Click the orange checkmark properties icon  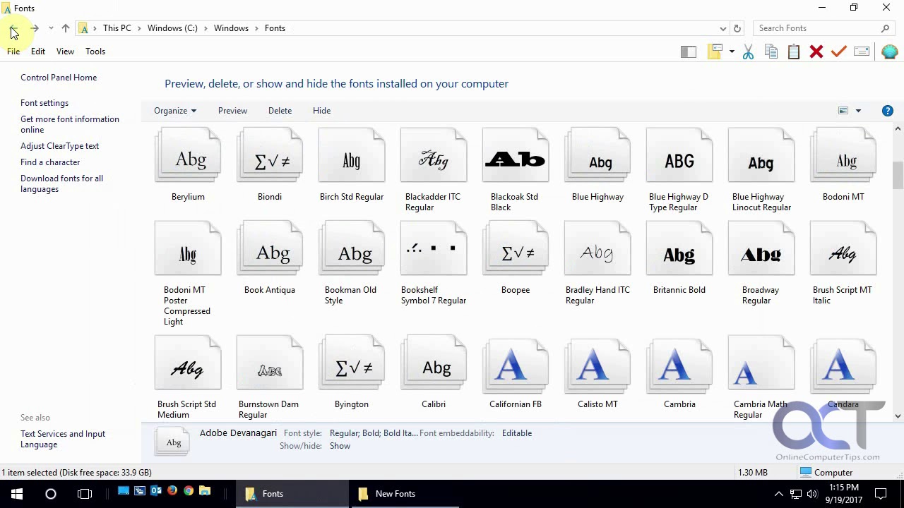click(839, 52)
